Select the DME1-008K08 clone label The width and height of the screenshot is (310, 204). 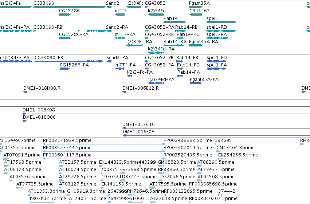tap(39, 110)
